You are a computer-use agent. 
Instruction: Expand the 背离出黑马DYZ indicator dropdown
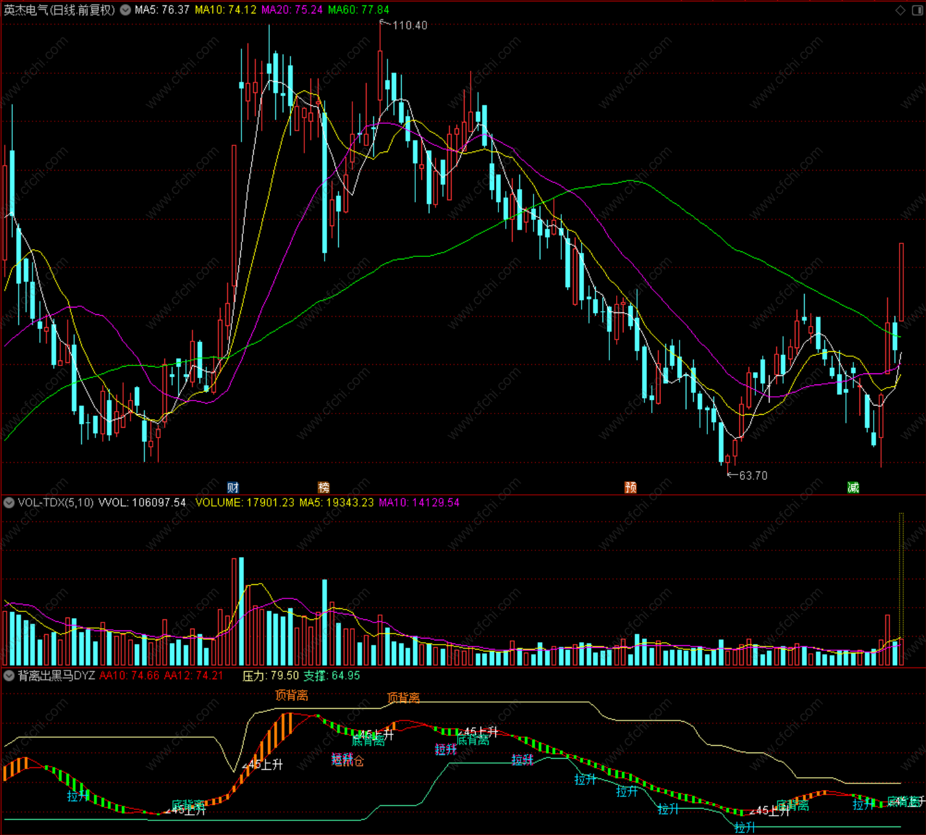pos(9,676)
